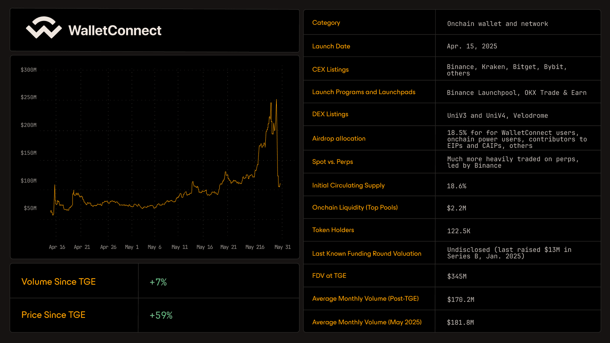Click Average Monthly Volume (May 2025) label
The height and width of the screenshot is (343, 610).
pos(367,322)
